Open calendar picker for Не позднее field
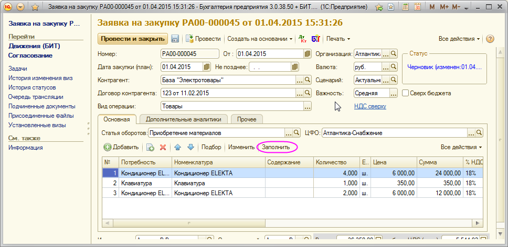This screenshot has width=508, height=247. (294, 67)
